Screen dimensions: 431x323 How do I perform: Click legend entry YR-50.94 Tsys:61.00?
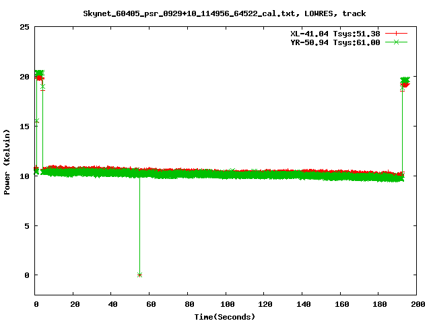coord(335,42)
